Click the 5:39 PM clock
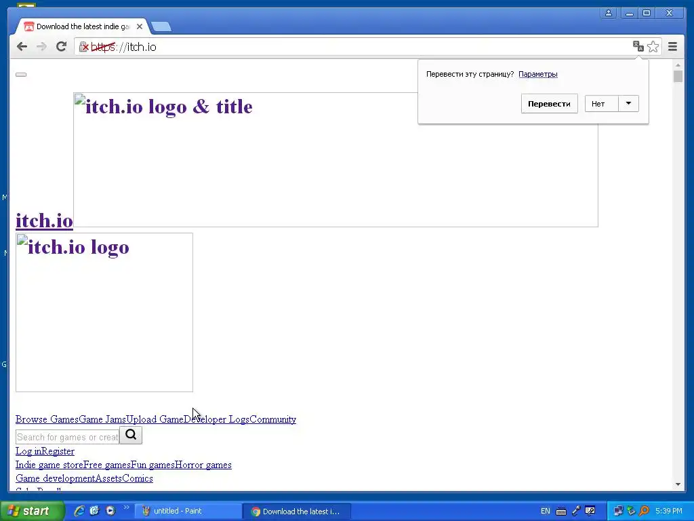The image size is (694, 521). (x=669, y=512)
